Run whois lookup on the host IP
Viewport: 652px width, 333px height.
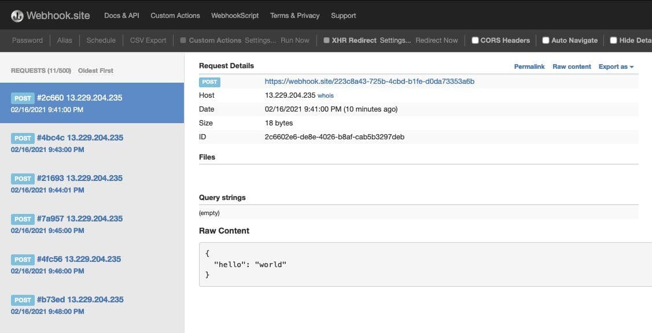(x=326, y=95)
